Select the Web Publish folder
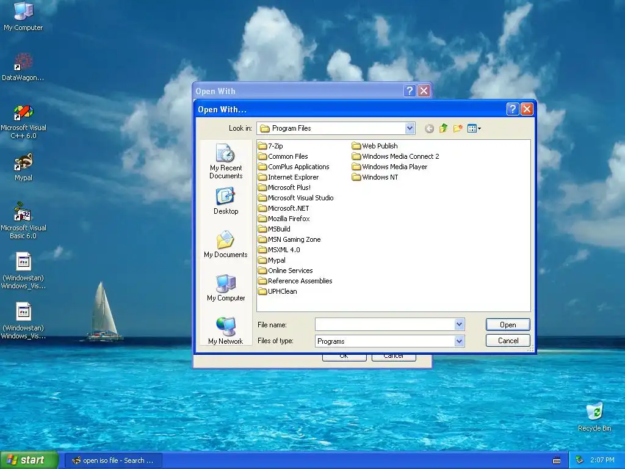This screenshot has height=469, width=625. coord(375,146)
